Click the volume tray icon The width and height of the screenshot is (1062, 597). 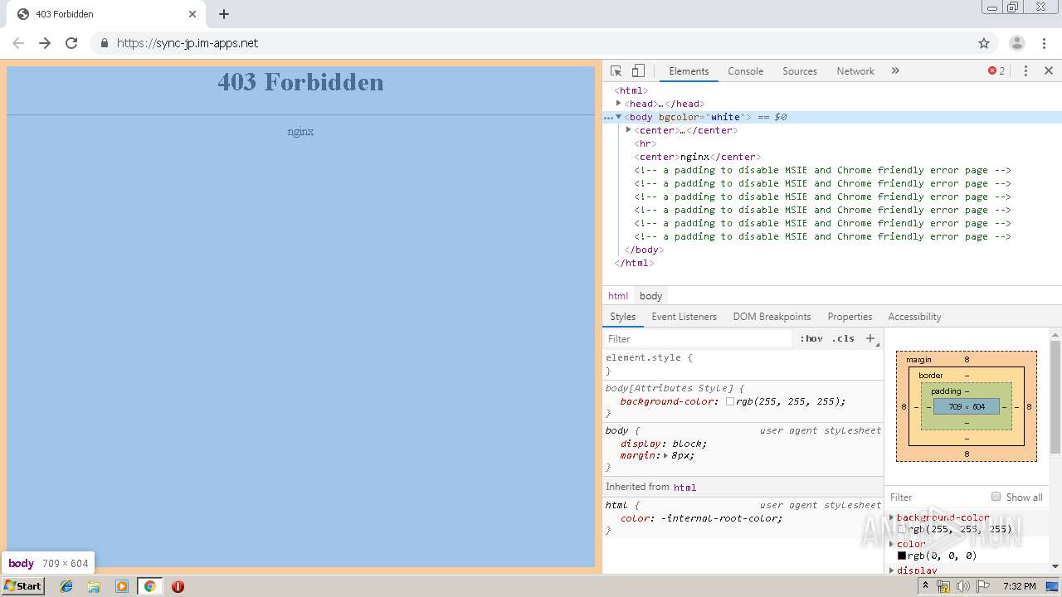pos(963,586)
